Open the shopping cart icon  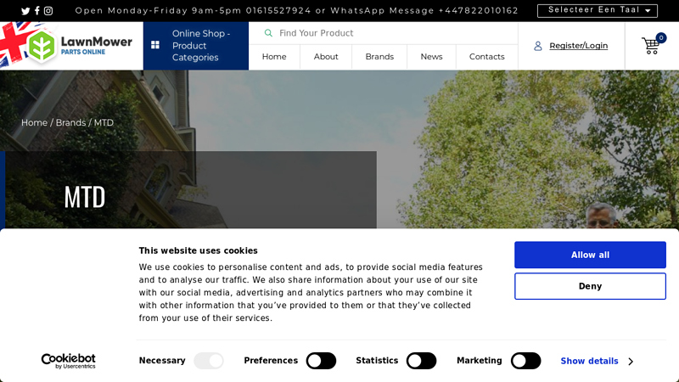[x=651, y=46]
